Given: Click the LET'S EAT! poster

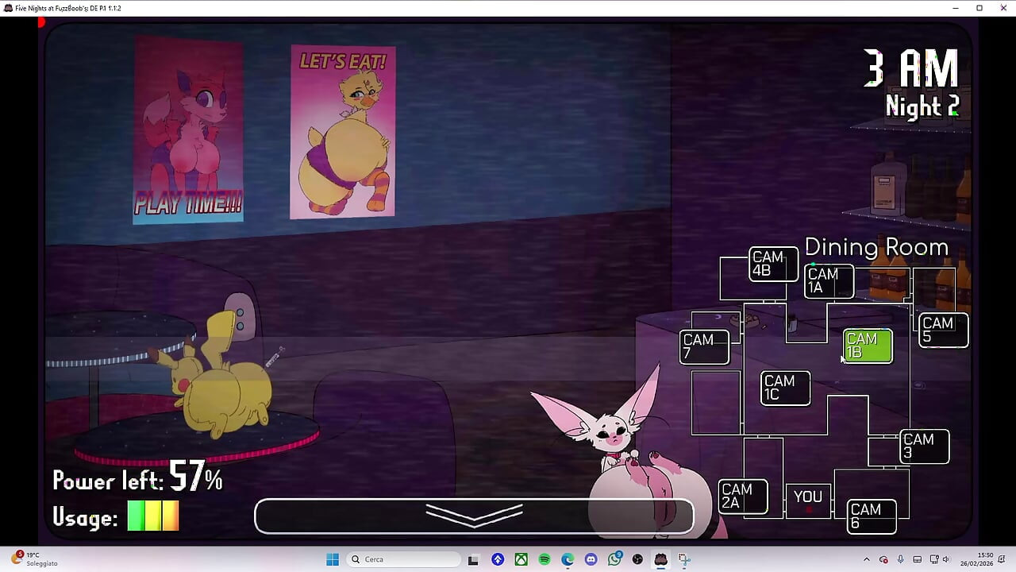Looking at the screenshot, I should coord(342,132).
